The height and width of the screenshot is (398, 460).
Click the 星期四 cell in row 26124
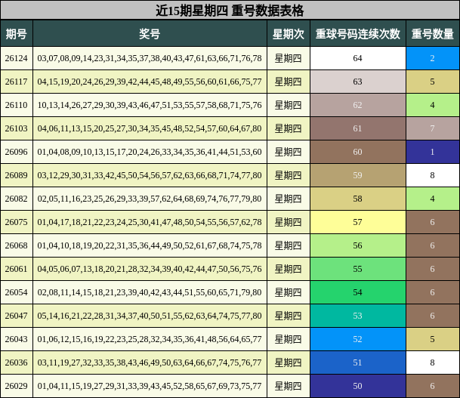tap(289, 58)
